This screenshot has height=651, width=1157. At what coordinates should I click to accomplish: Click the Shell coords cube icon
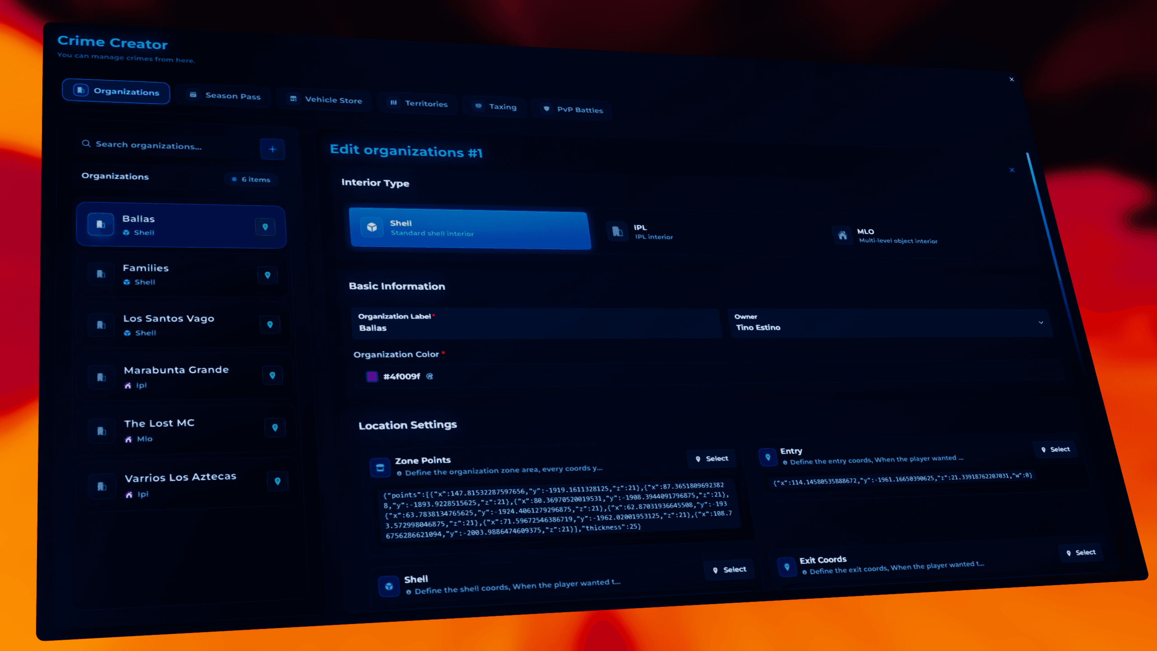[389, 585]
